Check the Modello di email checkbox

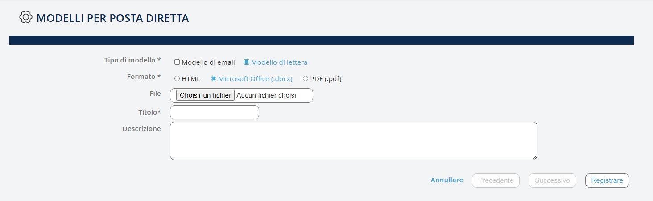pyautogui.click(x=177, y=62)
